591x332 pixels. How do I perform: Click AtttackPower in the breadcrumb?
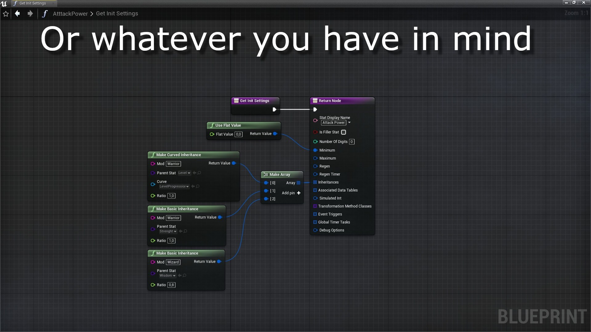pos(70,14)
